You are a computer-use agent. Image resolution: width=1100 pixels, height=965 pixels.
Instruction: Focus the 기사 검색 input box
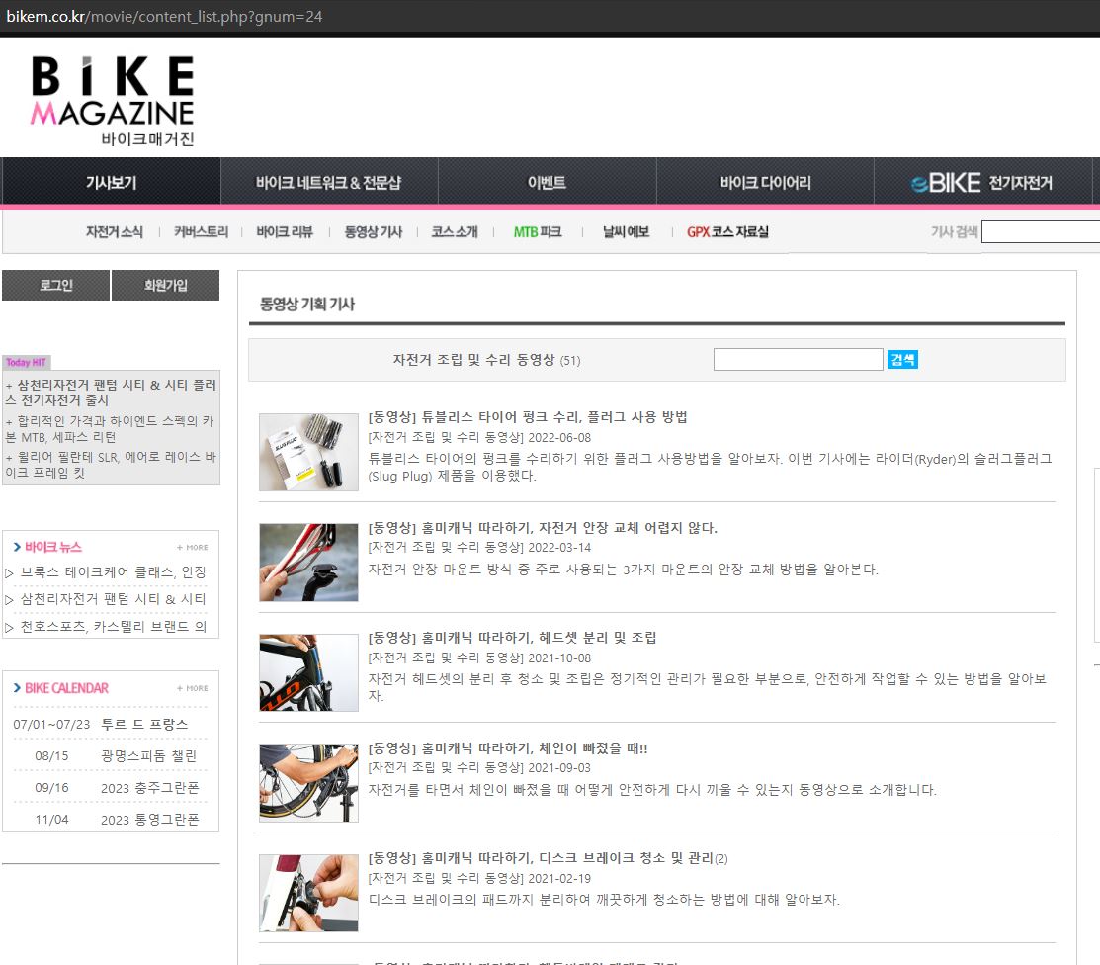tap(1040, 232)
